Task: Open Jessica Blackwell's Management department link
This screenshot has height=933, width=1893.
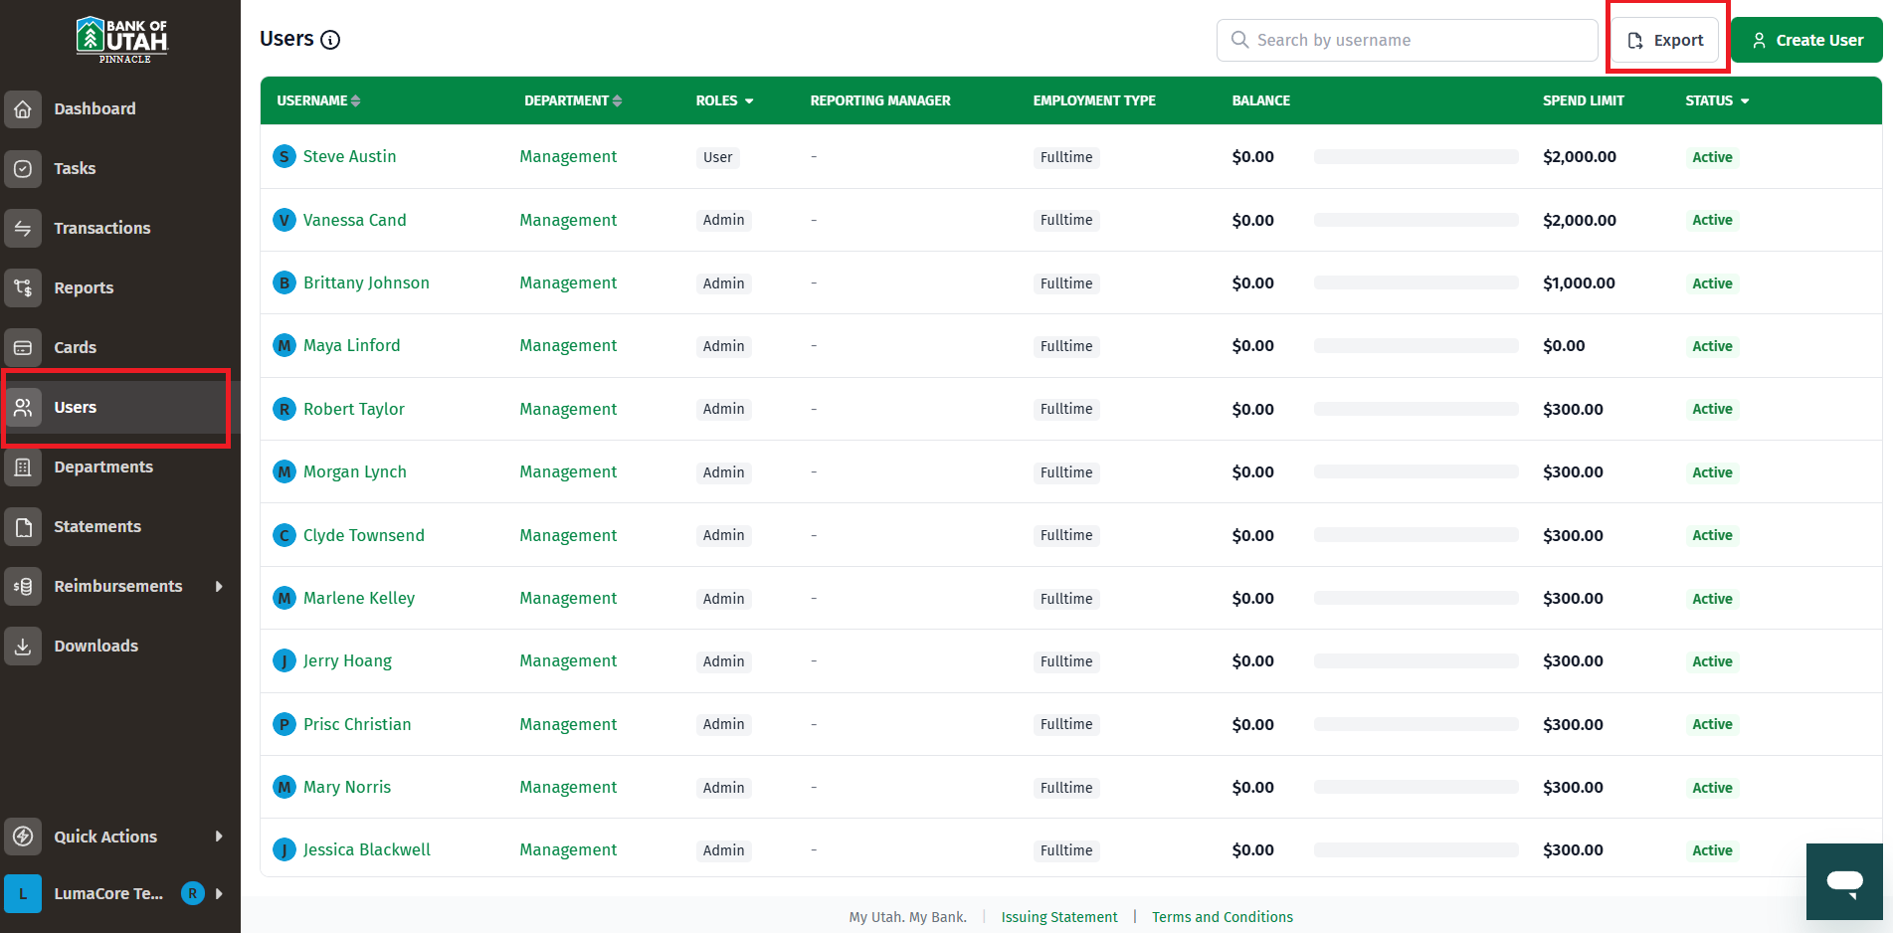Action: (568, 849)
